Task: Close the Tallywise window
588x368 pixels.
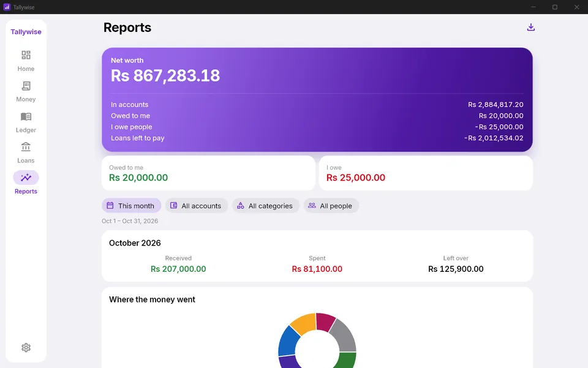Action: click(577, 7)
